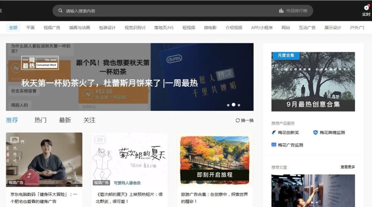This screenshot has width=372, height=207.
Task: Select the 全部 category tab
Action: click(x=13, y=28)
